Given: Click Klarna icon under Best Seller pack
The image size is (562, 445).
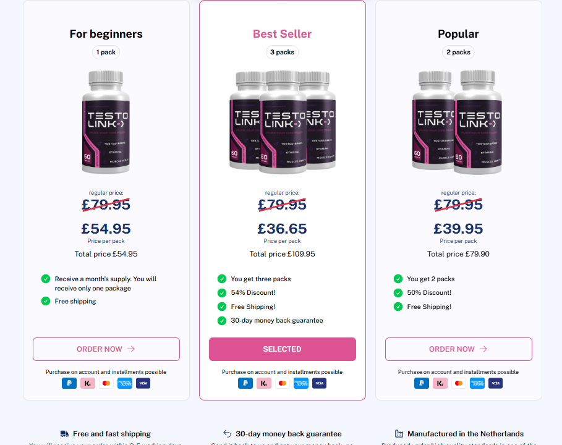Looking at the screenshot, I should pos(264,383).
